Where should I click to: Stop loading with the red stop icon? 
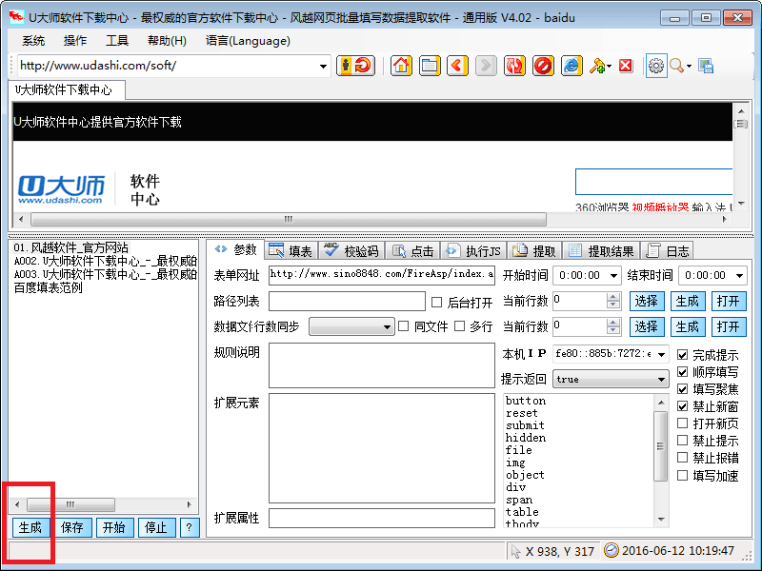[x=543, y=66]
